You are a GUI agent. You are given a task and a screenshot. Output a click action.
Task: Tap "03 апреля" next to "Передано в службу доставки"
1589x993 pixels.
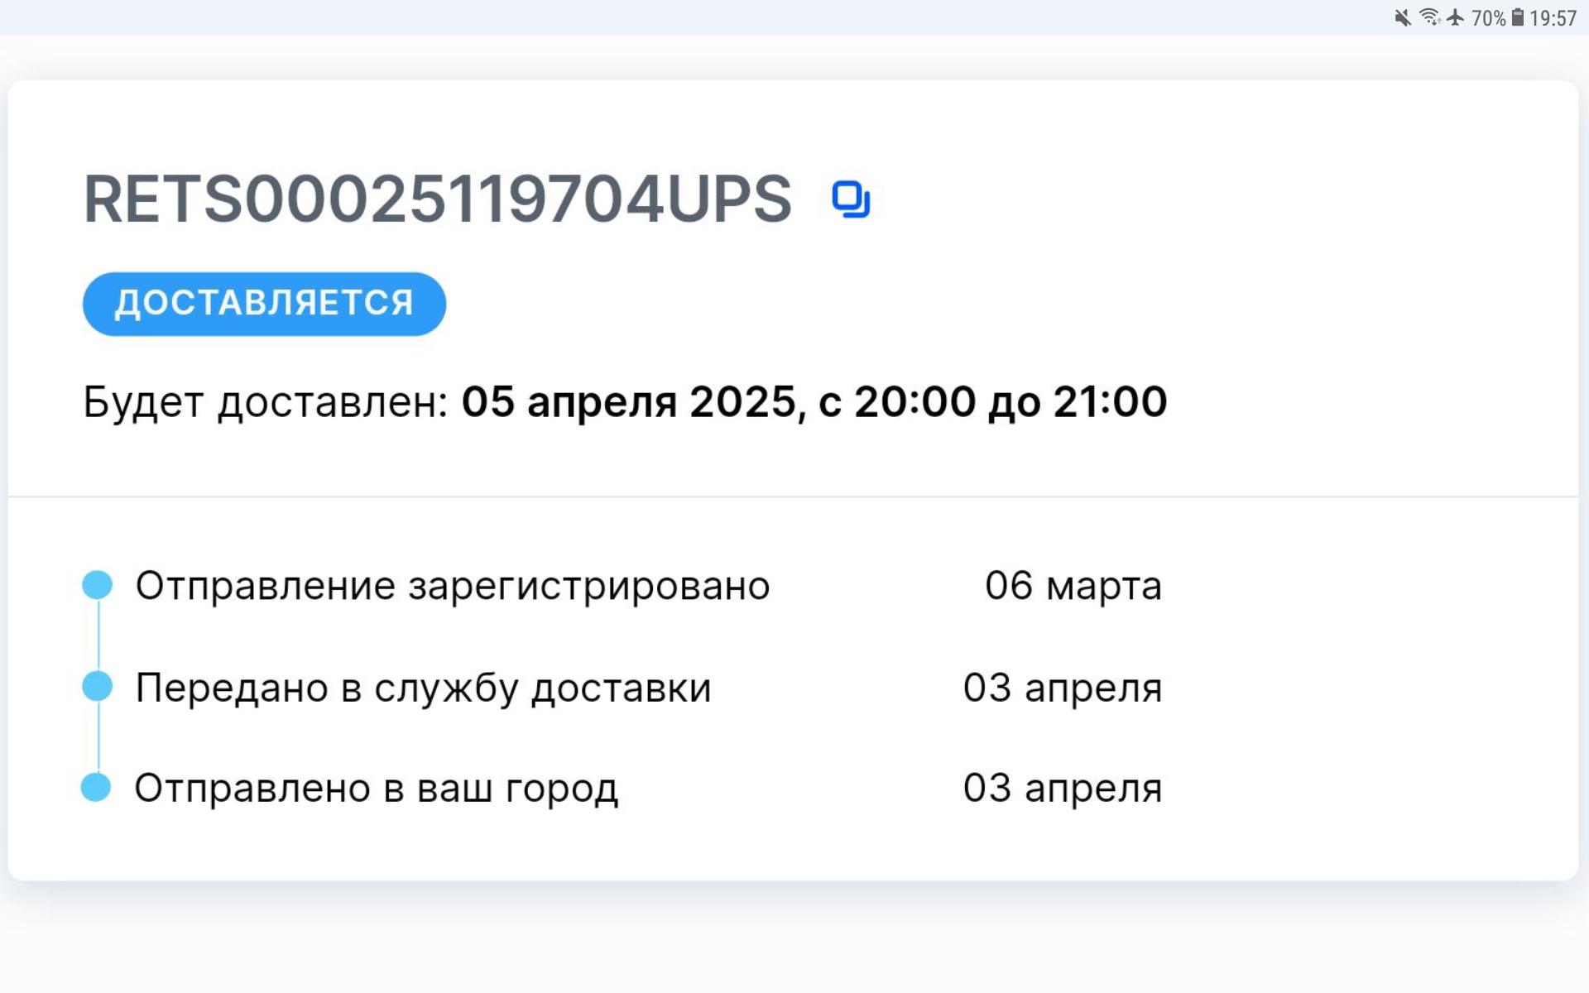tap(1063, 688)
